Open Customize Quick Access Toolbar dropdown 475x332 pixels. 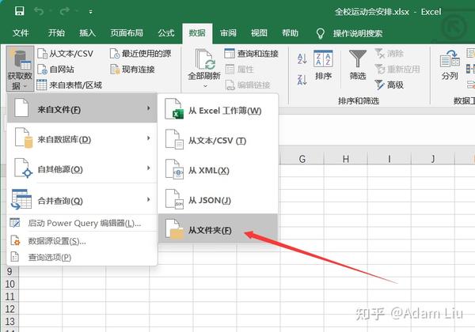pos(90,12)
